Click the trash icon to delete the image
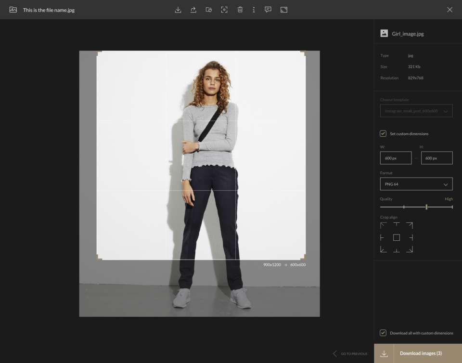 [240, 10]
